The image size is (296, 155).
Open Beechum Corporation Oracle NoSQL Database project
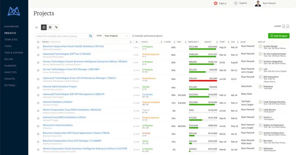(x=73, y=46)
